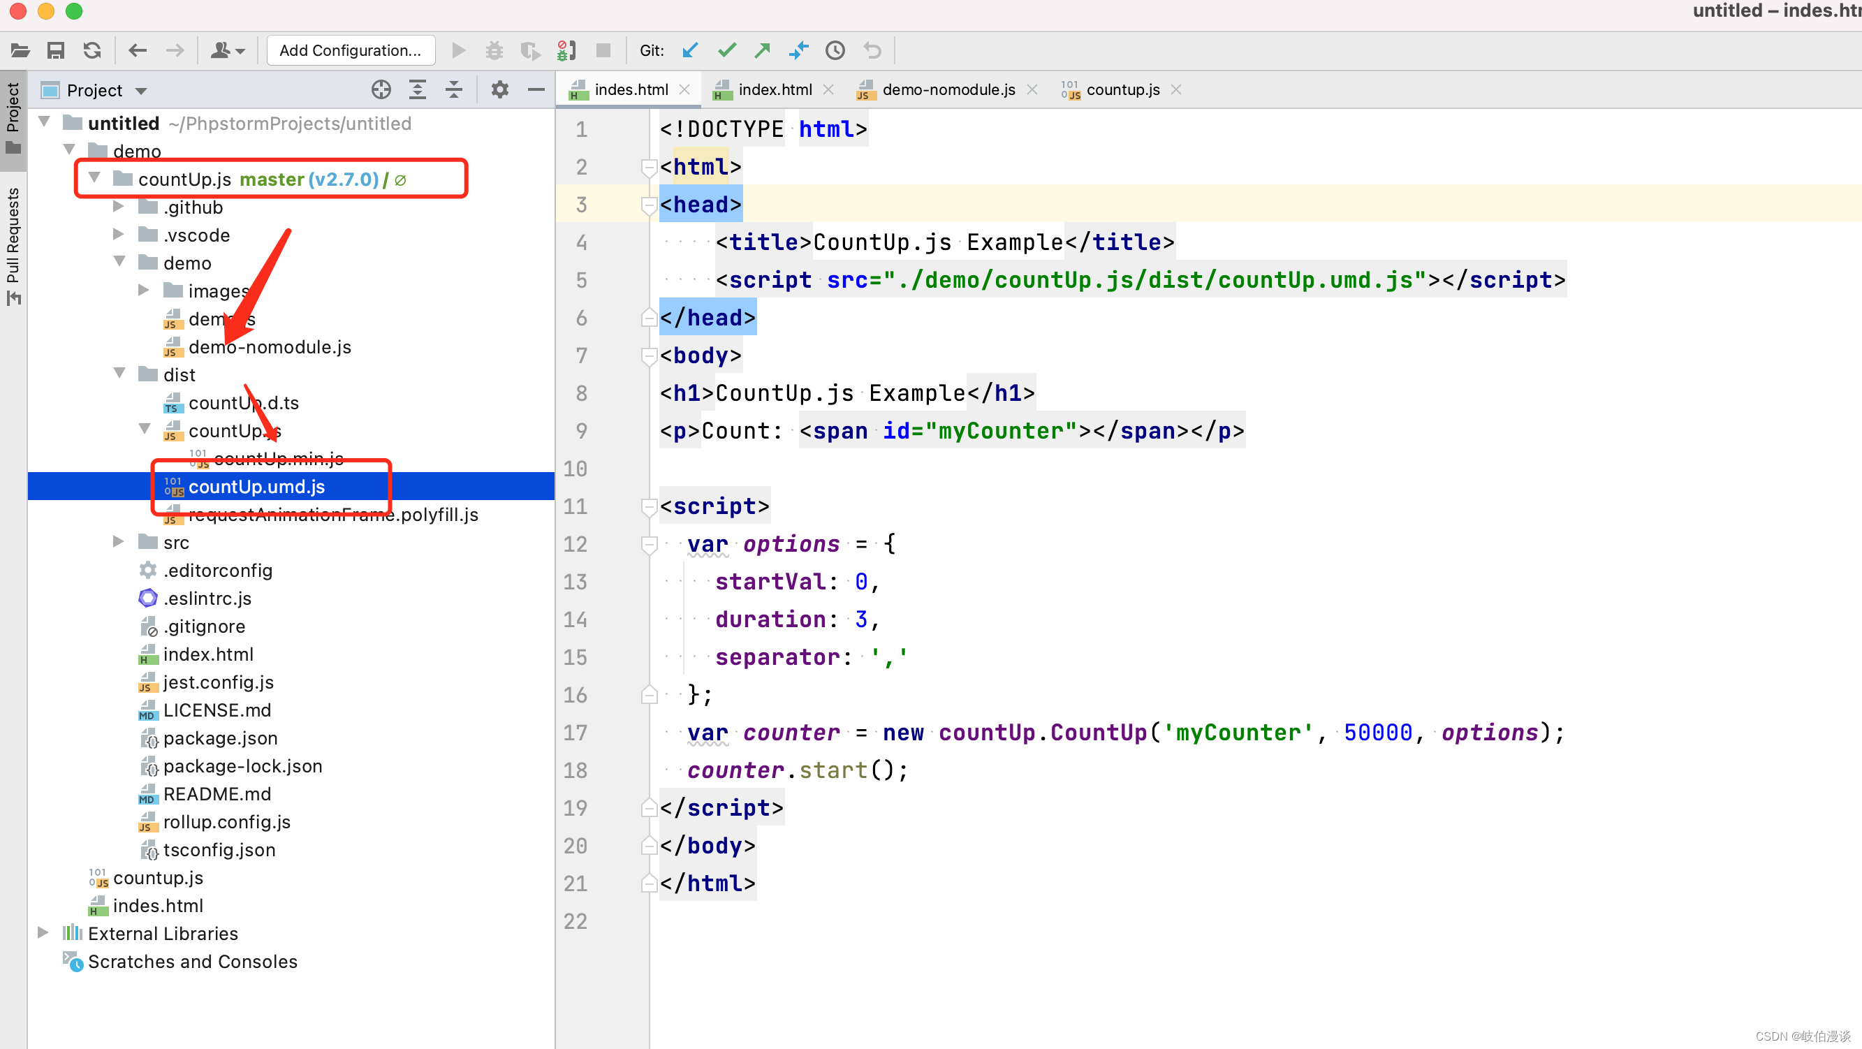Screen dimensions: 1862x1049
Task: Click the synchronize refresh icon in toolbar
Action: (91, 50)
